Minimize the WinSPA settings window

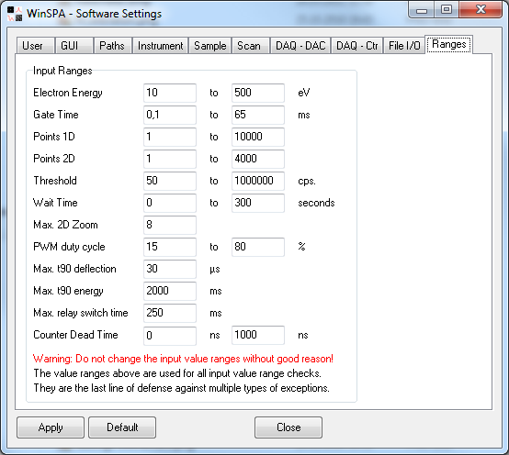422,10
